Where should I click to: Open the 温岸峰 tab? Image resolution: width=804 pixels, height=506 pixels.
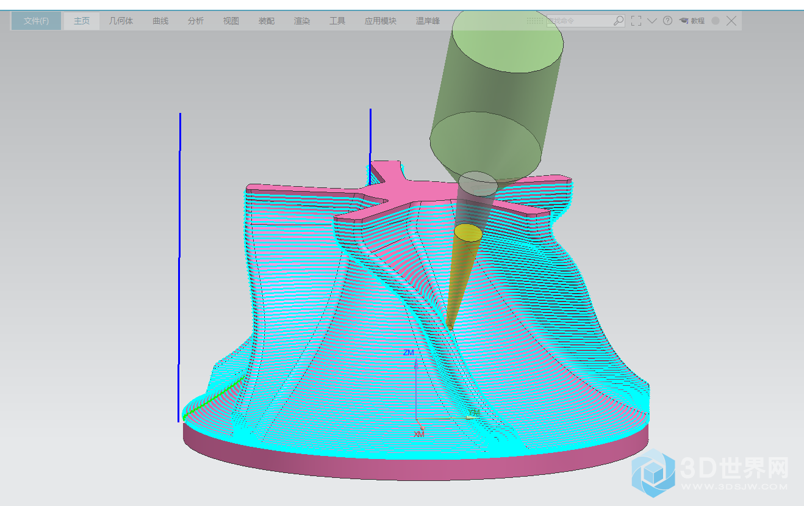tap(428, 21)
